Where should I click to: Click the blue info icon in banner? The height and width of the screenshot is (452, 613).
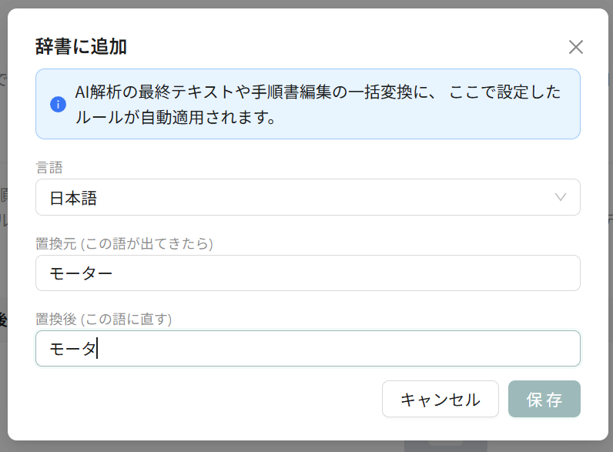pyautogui.click(x=58, y=105)
